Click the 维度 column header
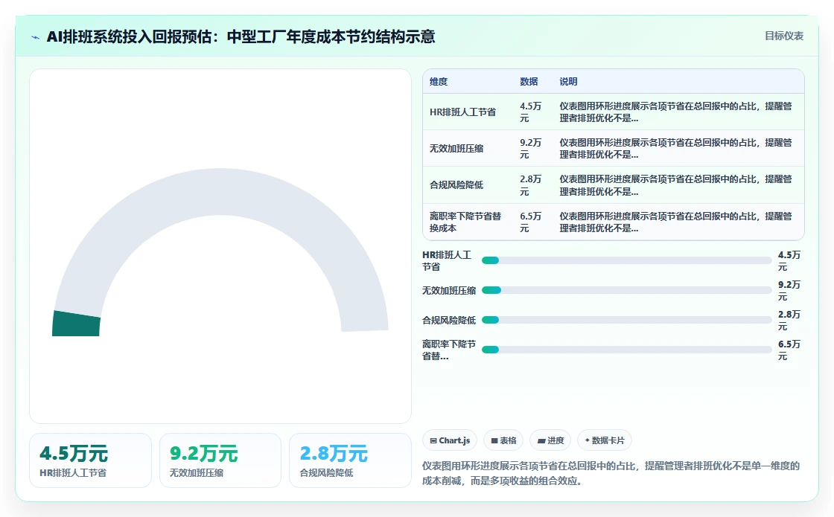 click(x=439, y=81)
